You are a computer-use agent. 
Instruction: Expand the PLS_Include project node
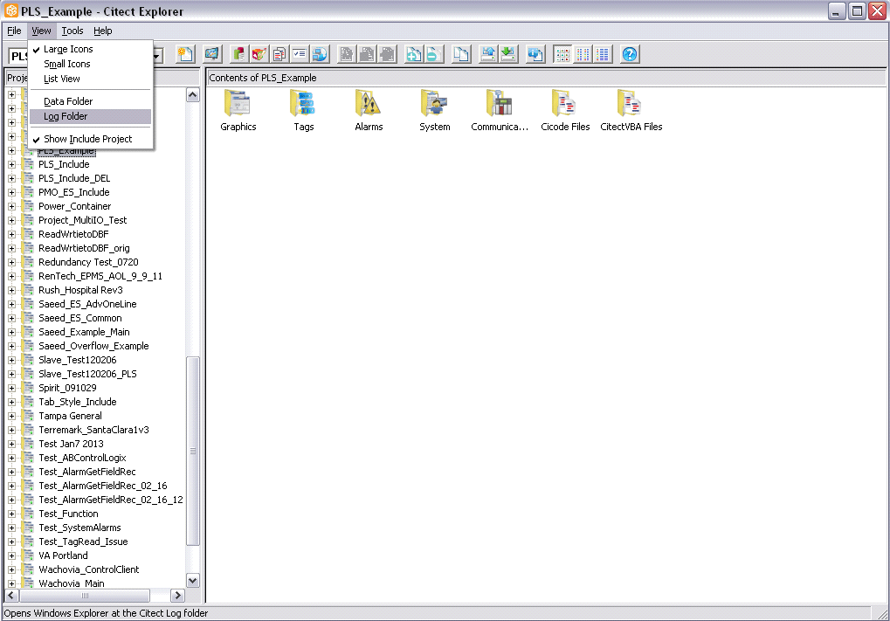coord(11,164)
